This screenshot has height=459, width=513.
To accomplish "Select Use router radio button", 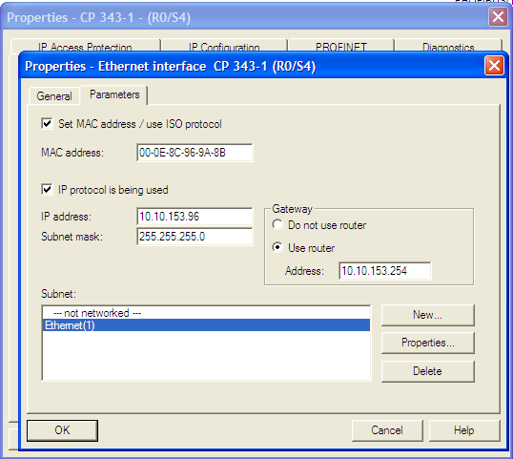I will [277, 247].
